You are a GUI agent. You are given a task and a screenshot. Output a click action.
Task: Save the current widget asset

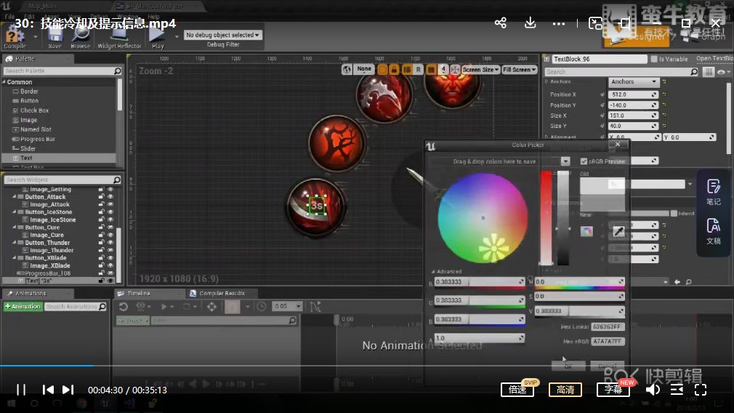point(55,38)
